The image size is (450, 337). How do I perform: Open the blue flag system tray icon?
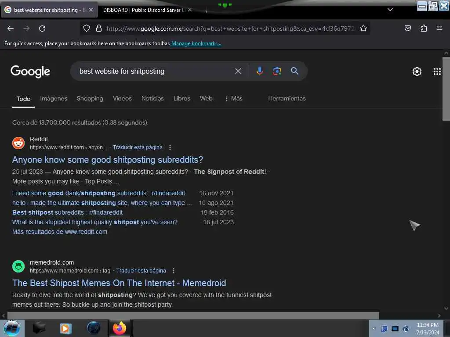(384, 329)
